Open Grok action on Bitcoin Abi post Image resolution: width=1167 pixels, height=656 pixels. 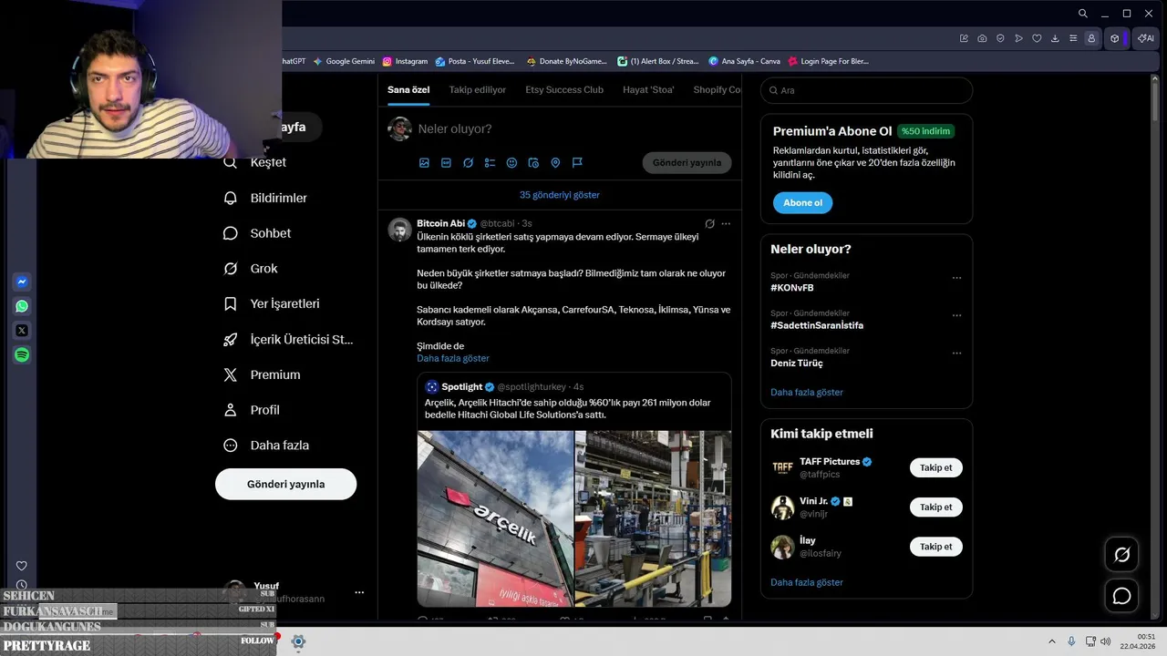tap(709, 223)
